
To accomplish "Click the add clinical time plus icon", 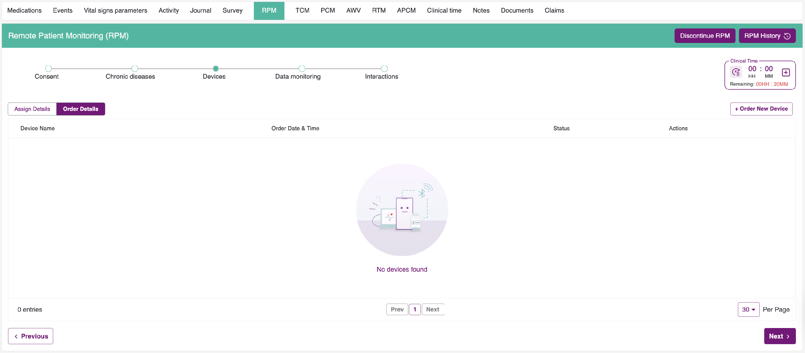I will tap(786, 72).
